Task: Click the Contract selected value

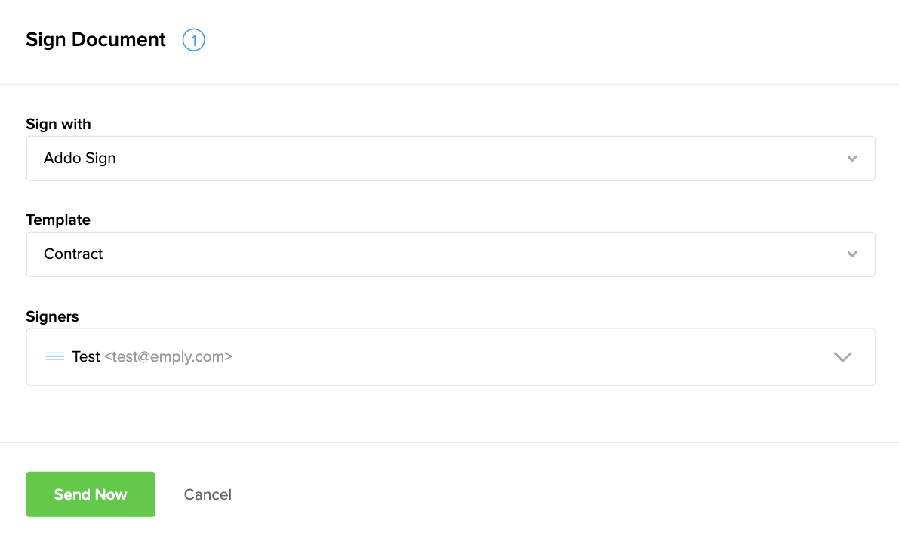Action: (x=73, y=254)
